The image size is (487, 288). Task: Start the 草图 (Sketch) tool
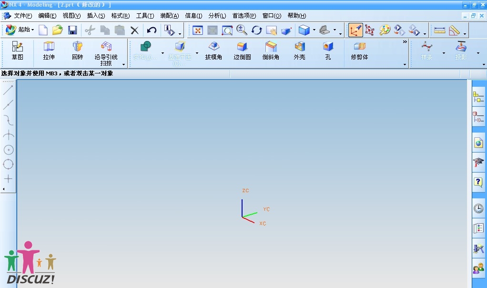[x=17, y=51]
